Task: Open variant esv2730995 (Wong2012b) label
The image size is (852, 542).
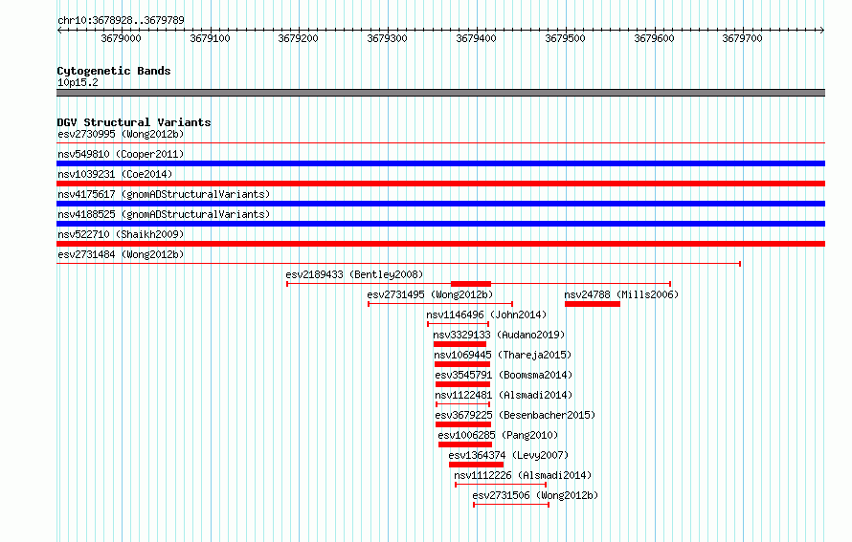Action: coord(121,134)
